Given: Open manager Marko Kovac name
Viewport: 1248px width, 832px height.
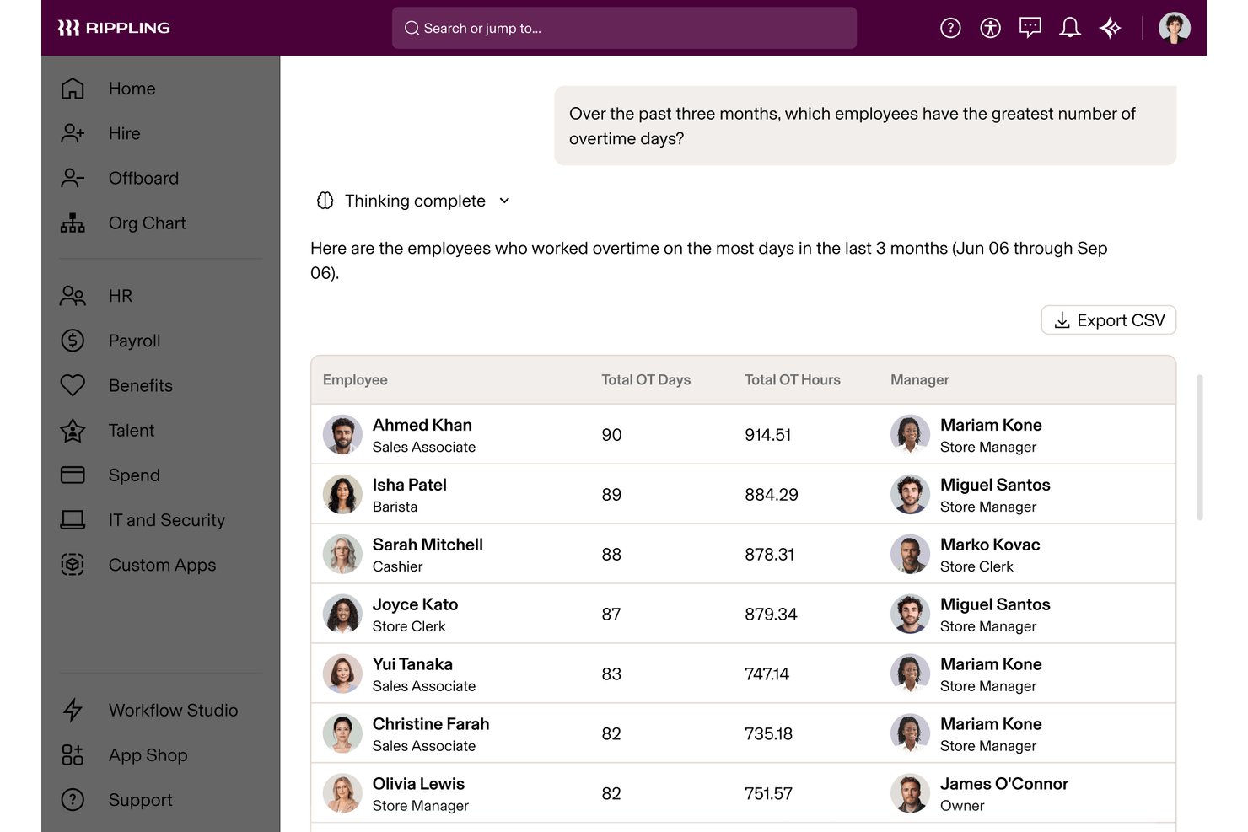Looking at the screenshot, I should tap(990, 545).
